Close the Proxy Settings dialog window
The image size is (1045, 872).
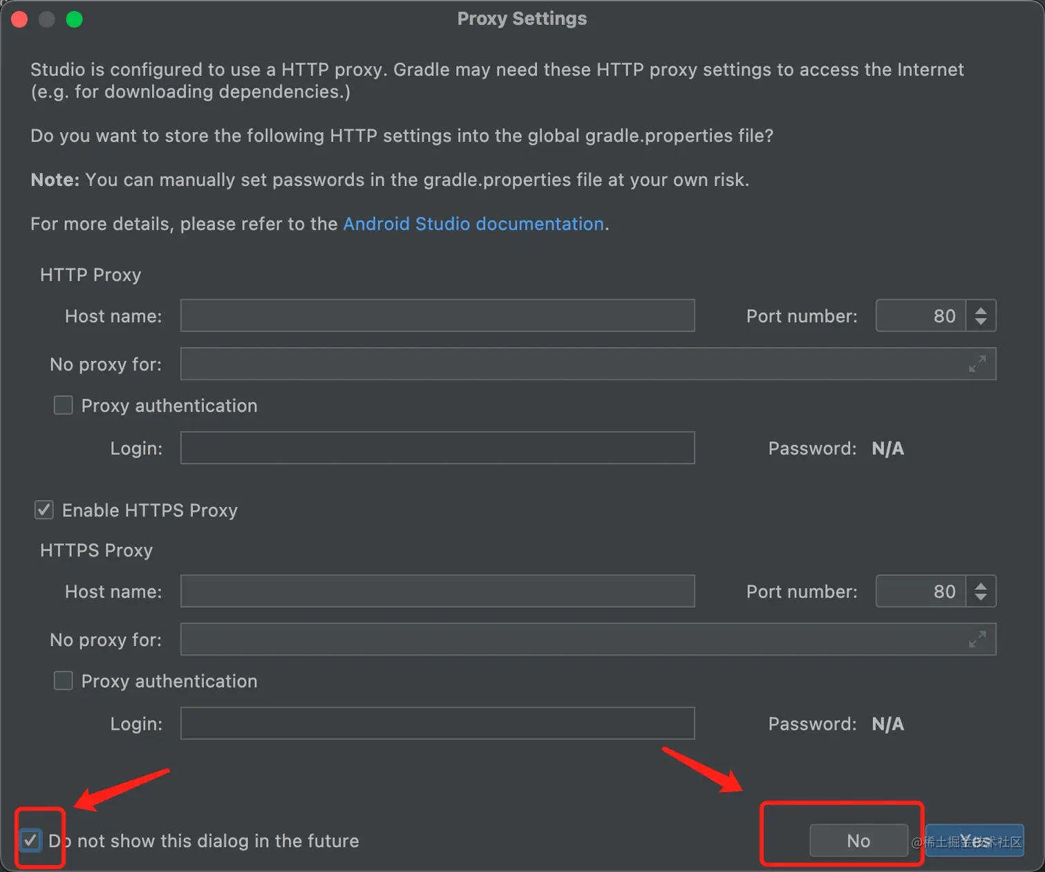[x=19, y=19]
